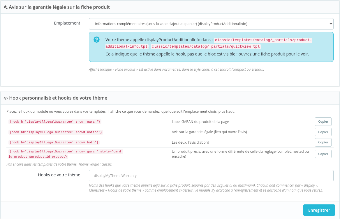The height and width of the screenshot is (219, 340).
Task: Copy the show='garan' hook snippet
Action: (323, 122)
